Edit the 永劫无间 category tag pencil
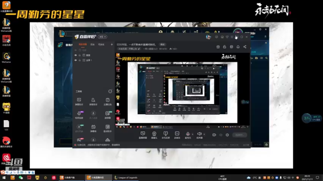This screenshot has height=181, width=323. point(139,49)
